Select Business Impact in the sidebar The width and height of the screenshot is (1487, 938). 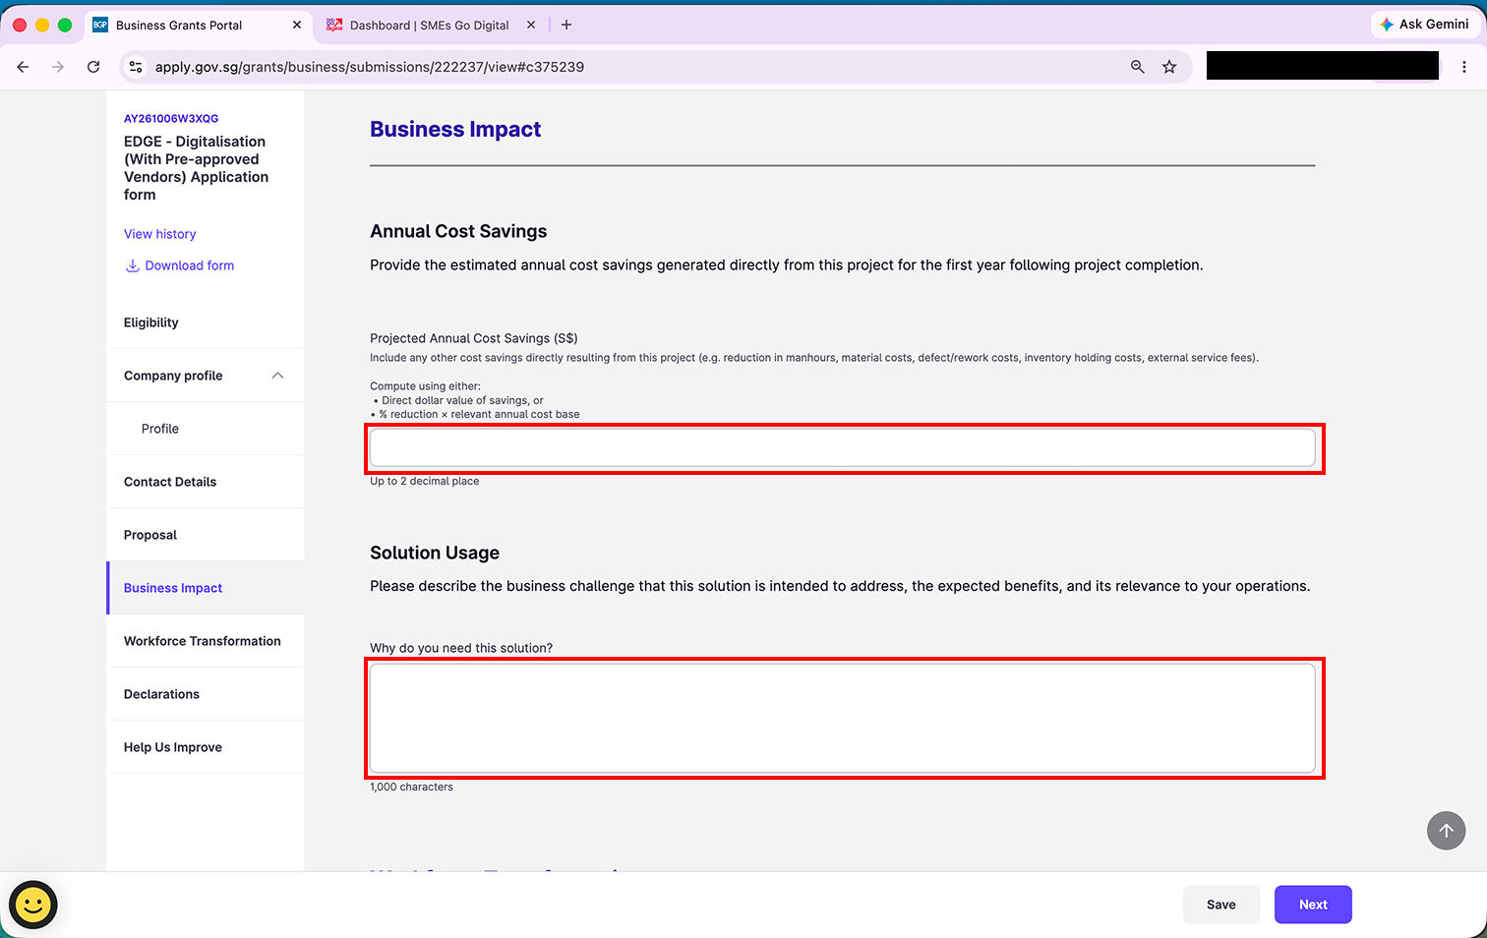[207, 588]
